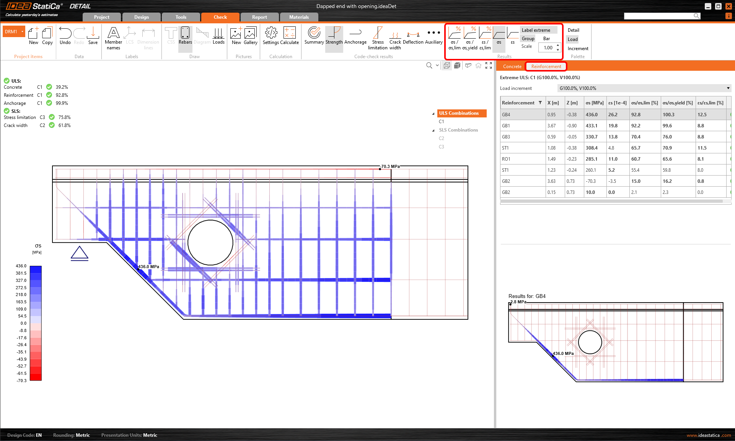Show Anchorage check results
The width and height of the screenshot is (735, 441).
coord(355,36)
